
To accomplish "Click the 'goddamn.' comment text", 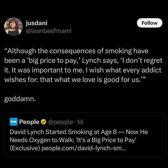I will (20, 99).
